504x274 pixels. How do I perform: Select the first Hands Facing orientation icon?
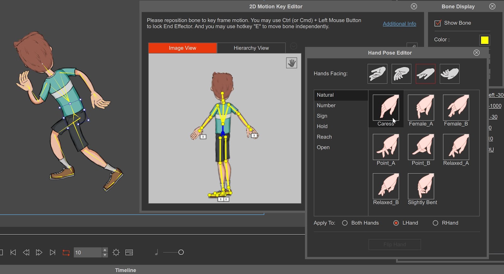coord(377,74)
